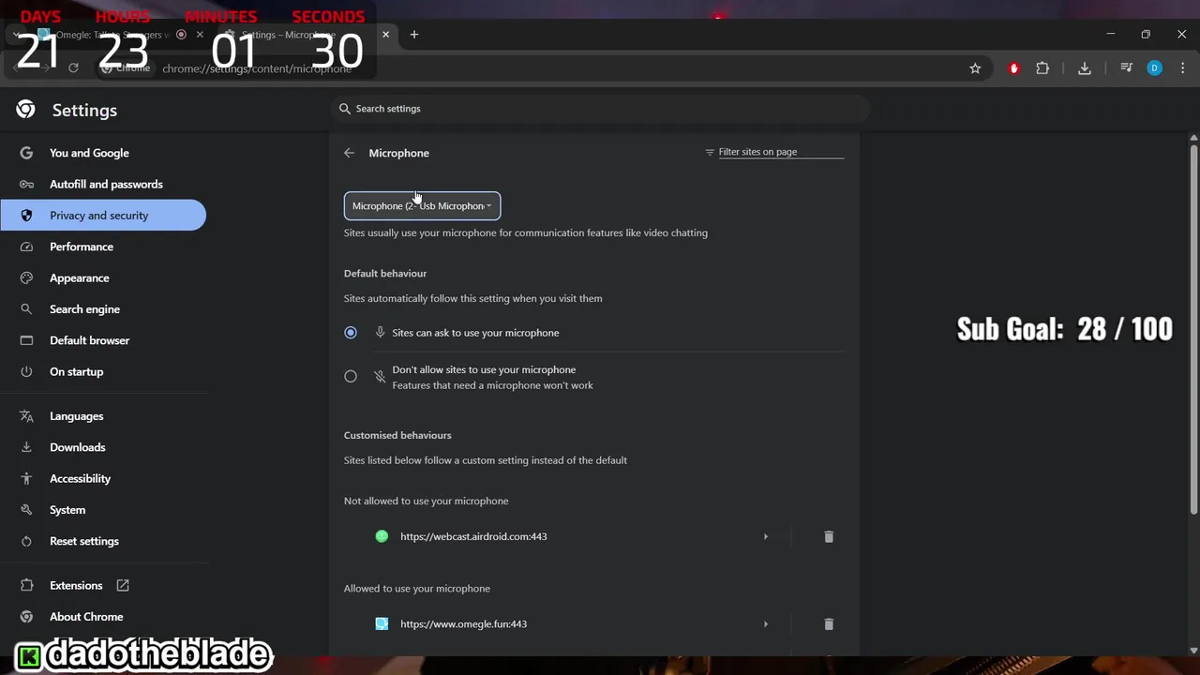Delete www.omegle.fun microphone entry
Screen dimensions: 1200x675
tap(829, 624)
